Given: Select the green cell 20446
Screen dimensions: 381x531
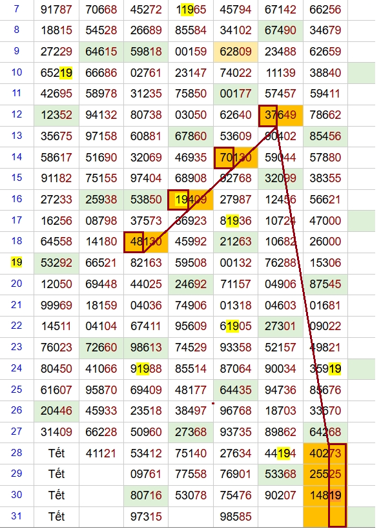Looking at the screenshot, I should click(56, 411).
